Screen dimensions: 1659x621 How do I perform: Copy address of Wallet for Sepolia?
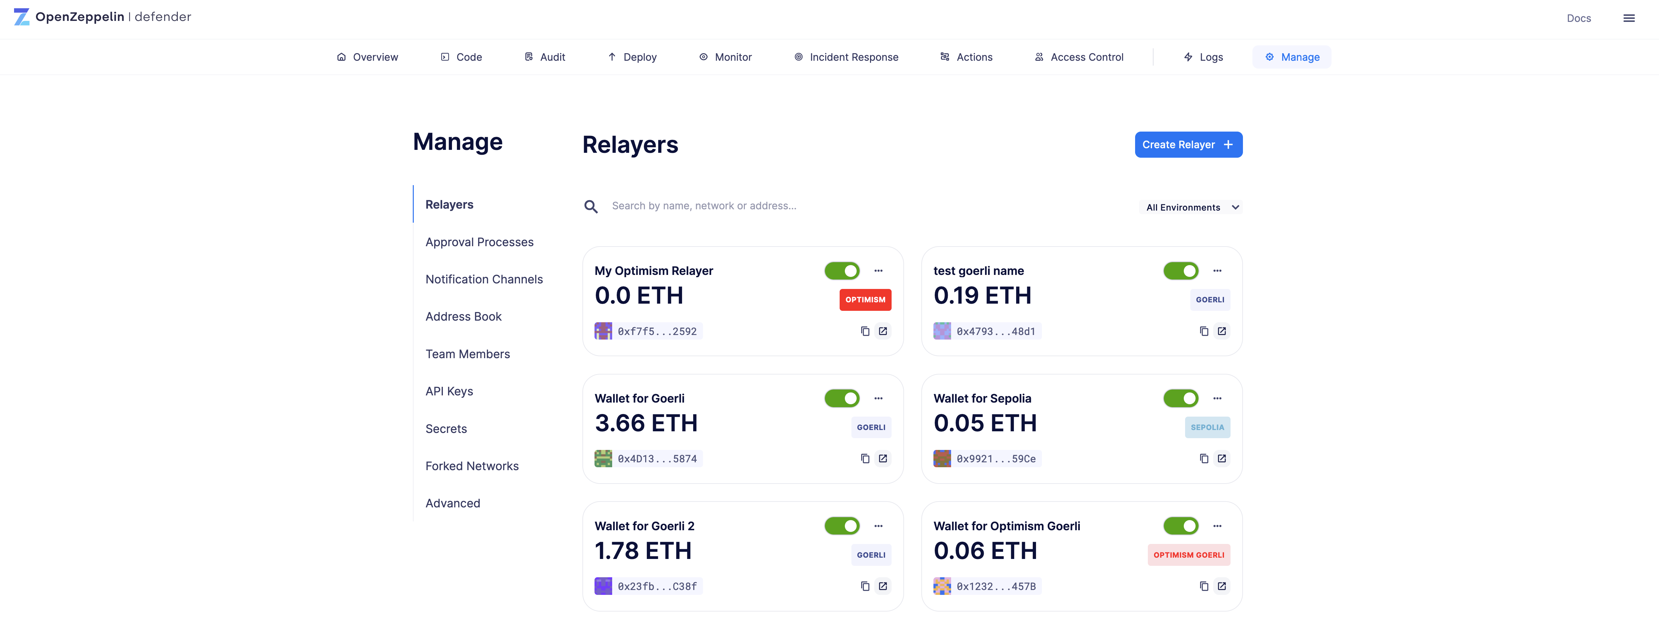[1204, 459]
